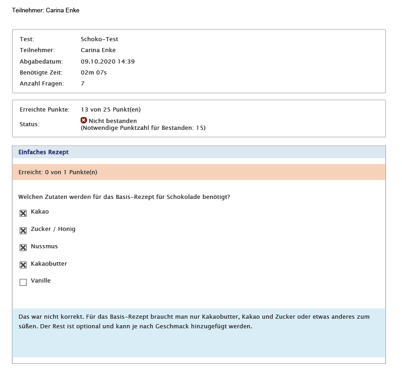
Task: Click the Notwendige Punktzahl für Bestanden note
Action: point(143,128)
